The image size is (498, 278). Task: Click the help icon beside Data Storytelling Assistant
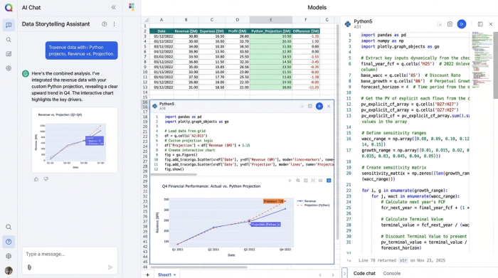coord(104,24)
